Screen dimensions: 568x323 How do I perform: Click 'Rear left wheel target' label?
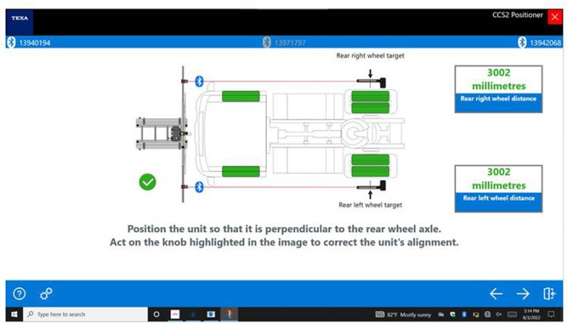(370, 205)
